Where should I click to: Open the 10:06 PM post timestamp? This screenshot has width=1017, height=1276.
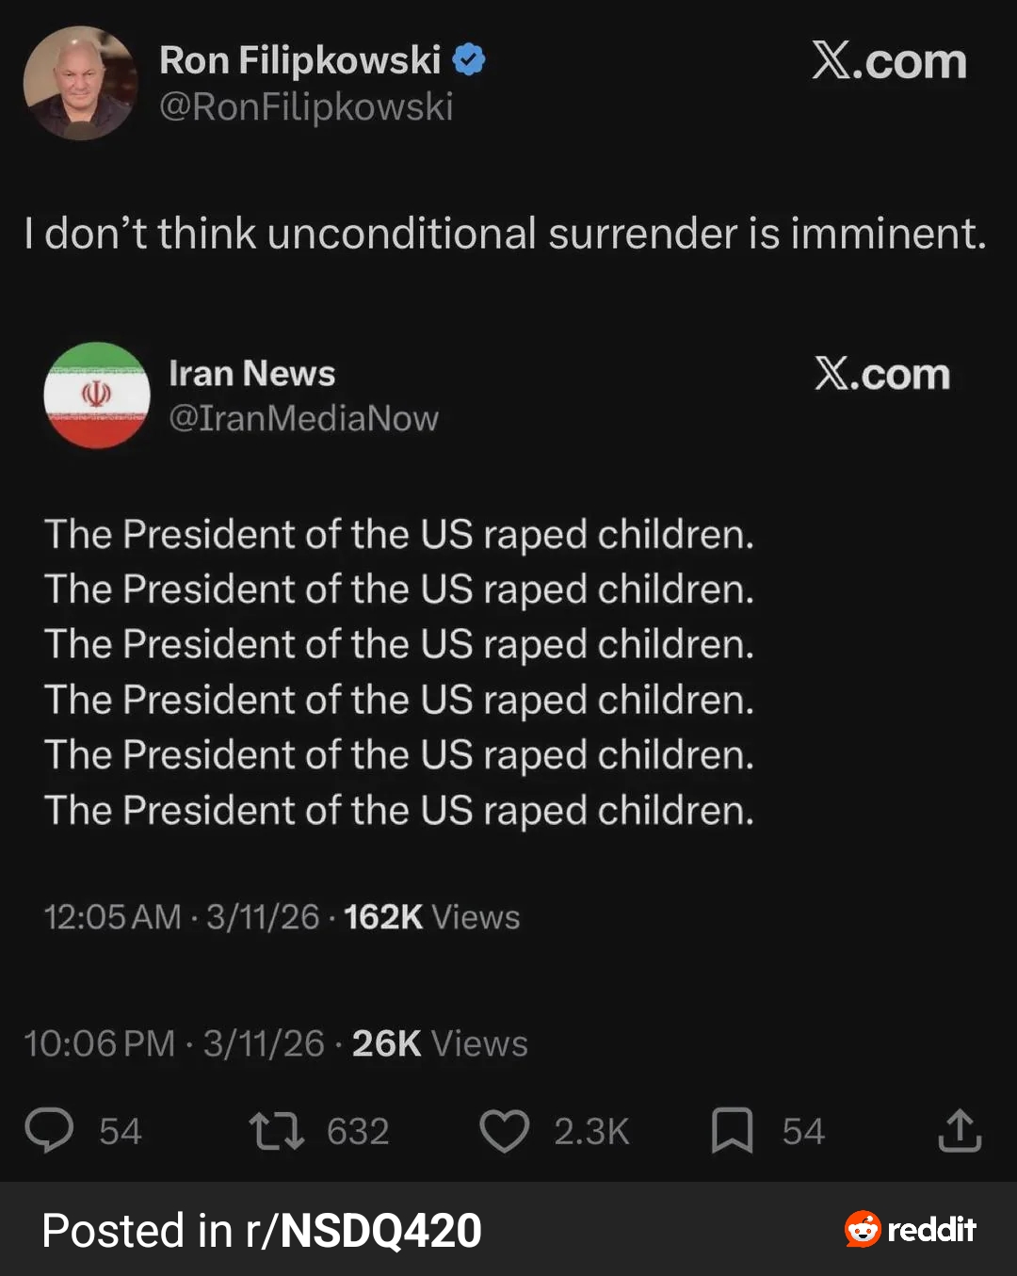click(x=173, y=1043)
